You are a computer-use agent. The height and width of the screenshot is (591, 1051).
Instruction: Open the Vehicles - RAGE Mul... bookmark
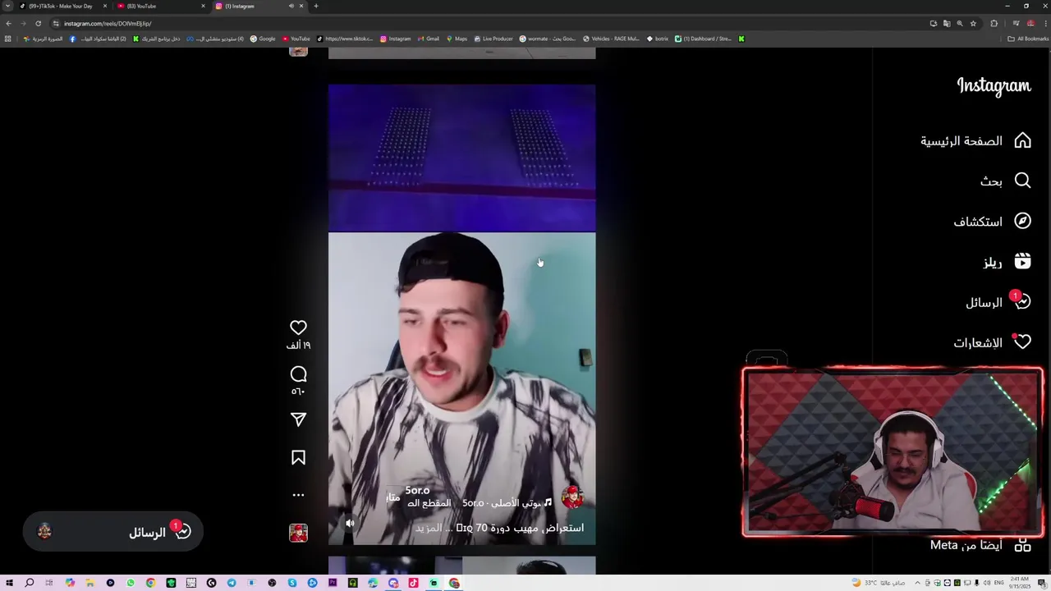tap(611, 39)
